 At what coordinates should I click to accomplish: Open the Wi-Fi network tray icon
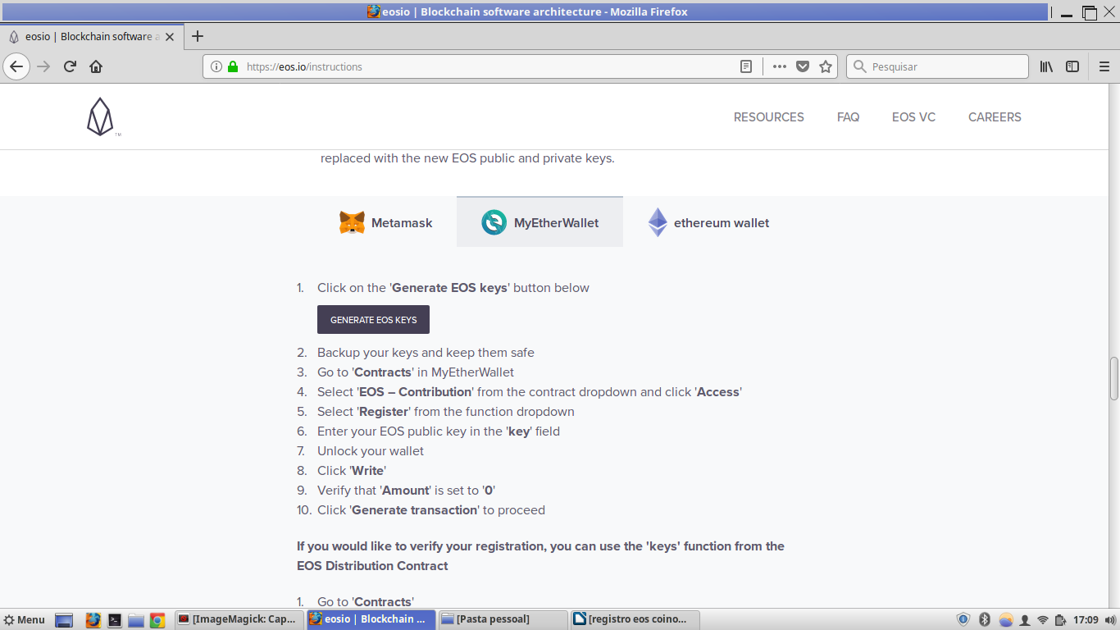point(1043,619)
